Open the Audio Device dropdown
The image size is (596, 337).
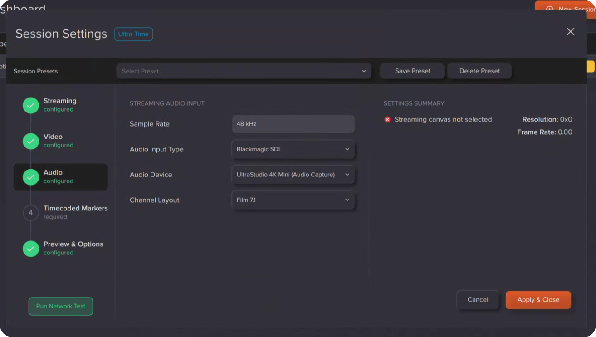(x=293, y=175)
